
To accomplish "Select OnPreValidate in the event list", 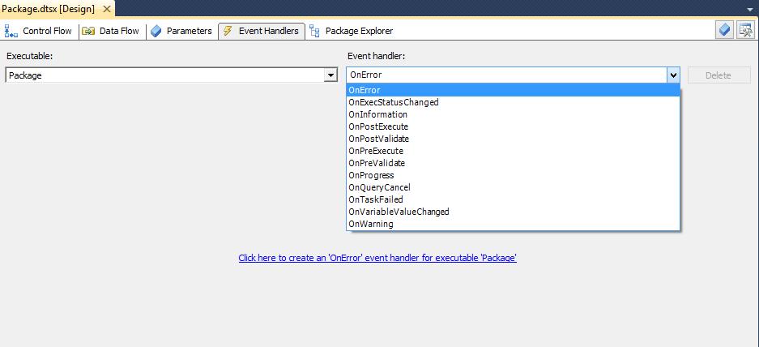I will [x=377, y=163].
